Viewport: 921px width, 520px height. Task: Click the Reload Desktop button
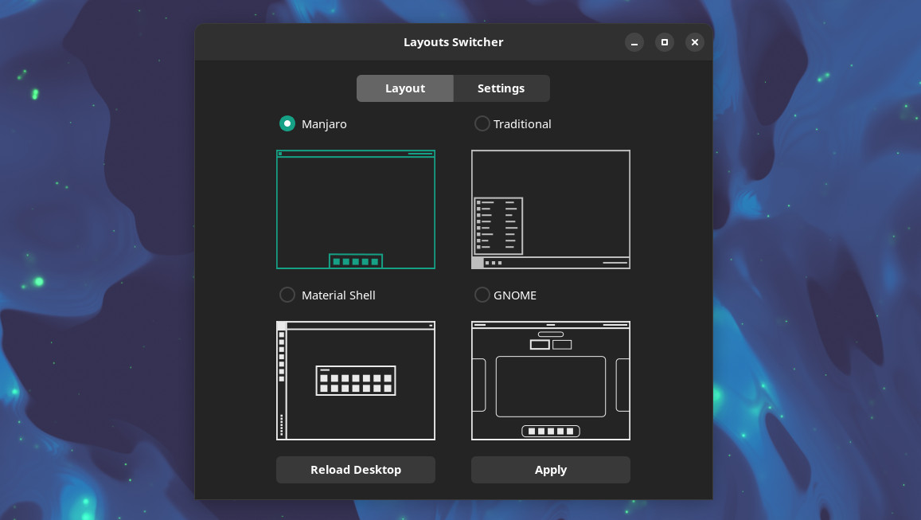[355, 470]
